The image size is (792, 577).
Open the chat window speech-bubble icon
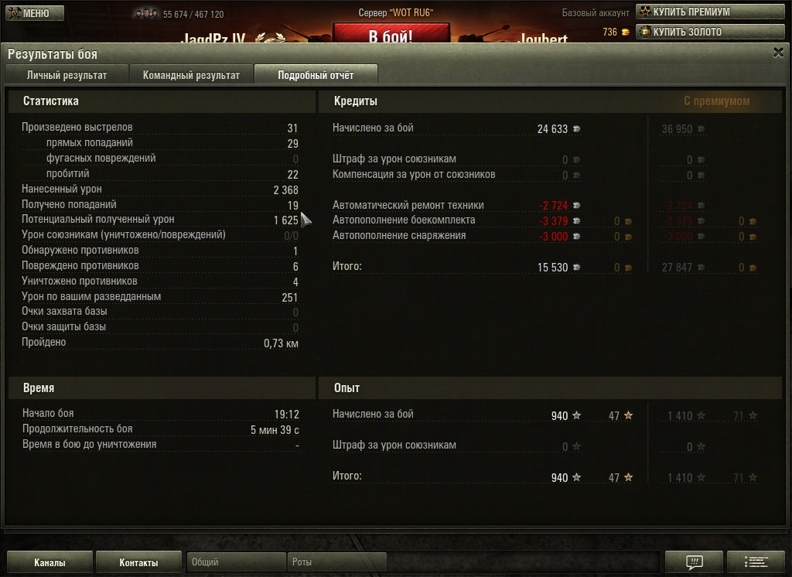tap(694, 562)
